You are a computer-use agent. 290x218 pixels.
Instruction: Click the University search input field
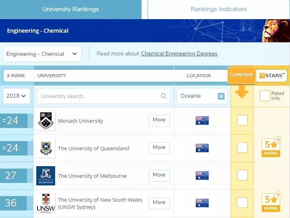[x=98, y=96]
